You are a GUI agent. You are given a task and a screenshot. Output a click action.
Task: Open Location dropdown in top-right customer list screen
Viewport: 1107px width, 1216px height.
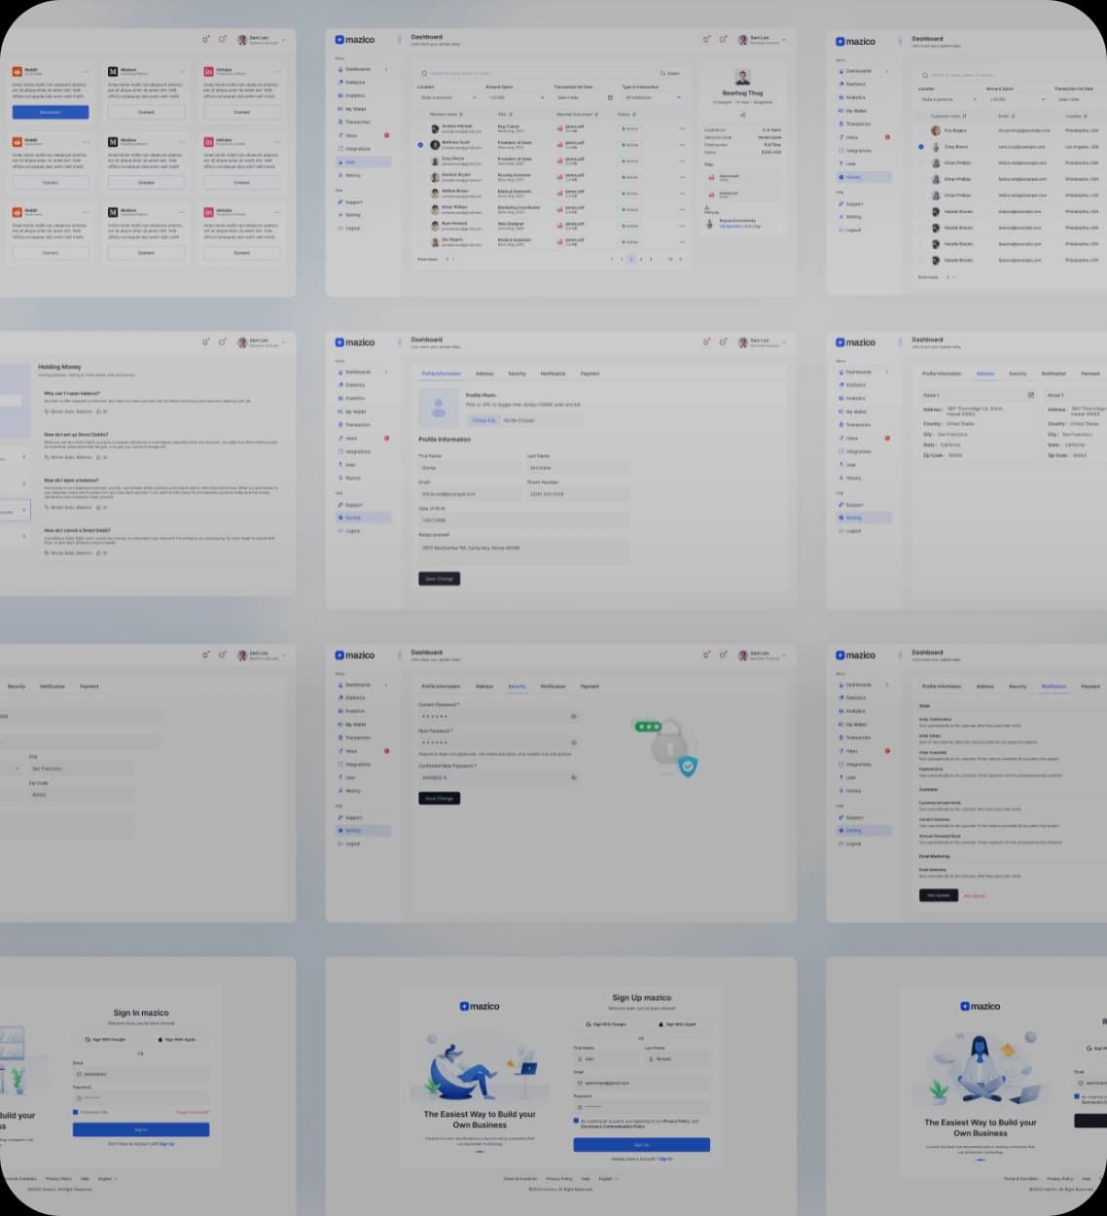click(948, 99)
